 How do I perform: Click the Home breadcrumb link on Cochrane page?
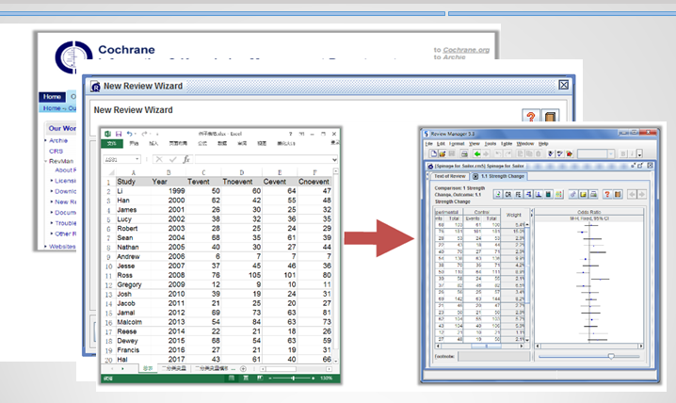pos(52,108)
